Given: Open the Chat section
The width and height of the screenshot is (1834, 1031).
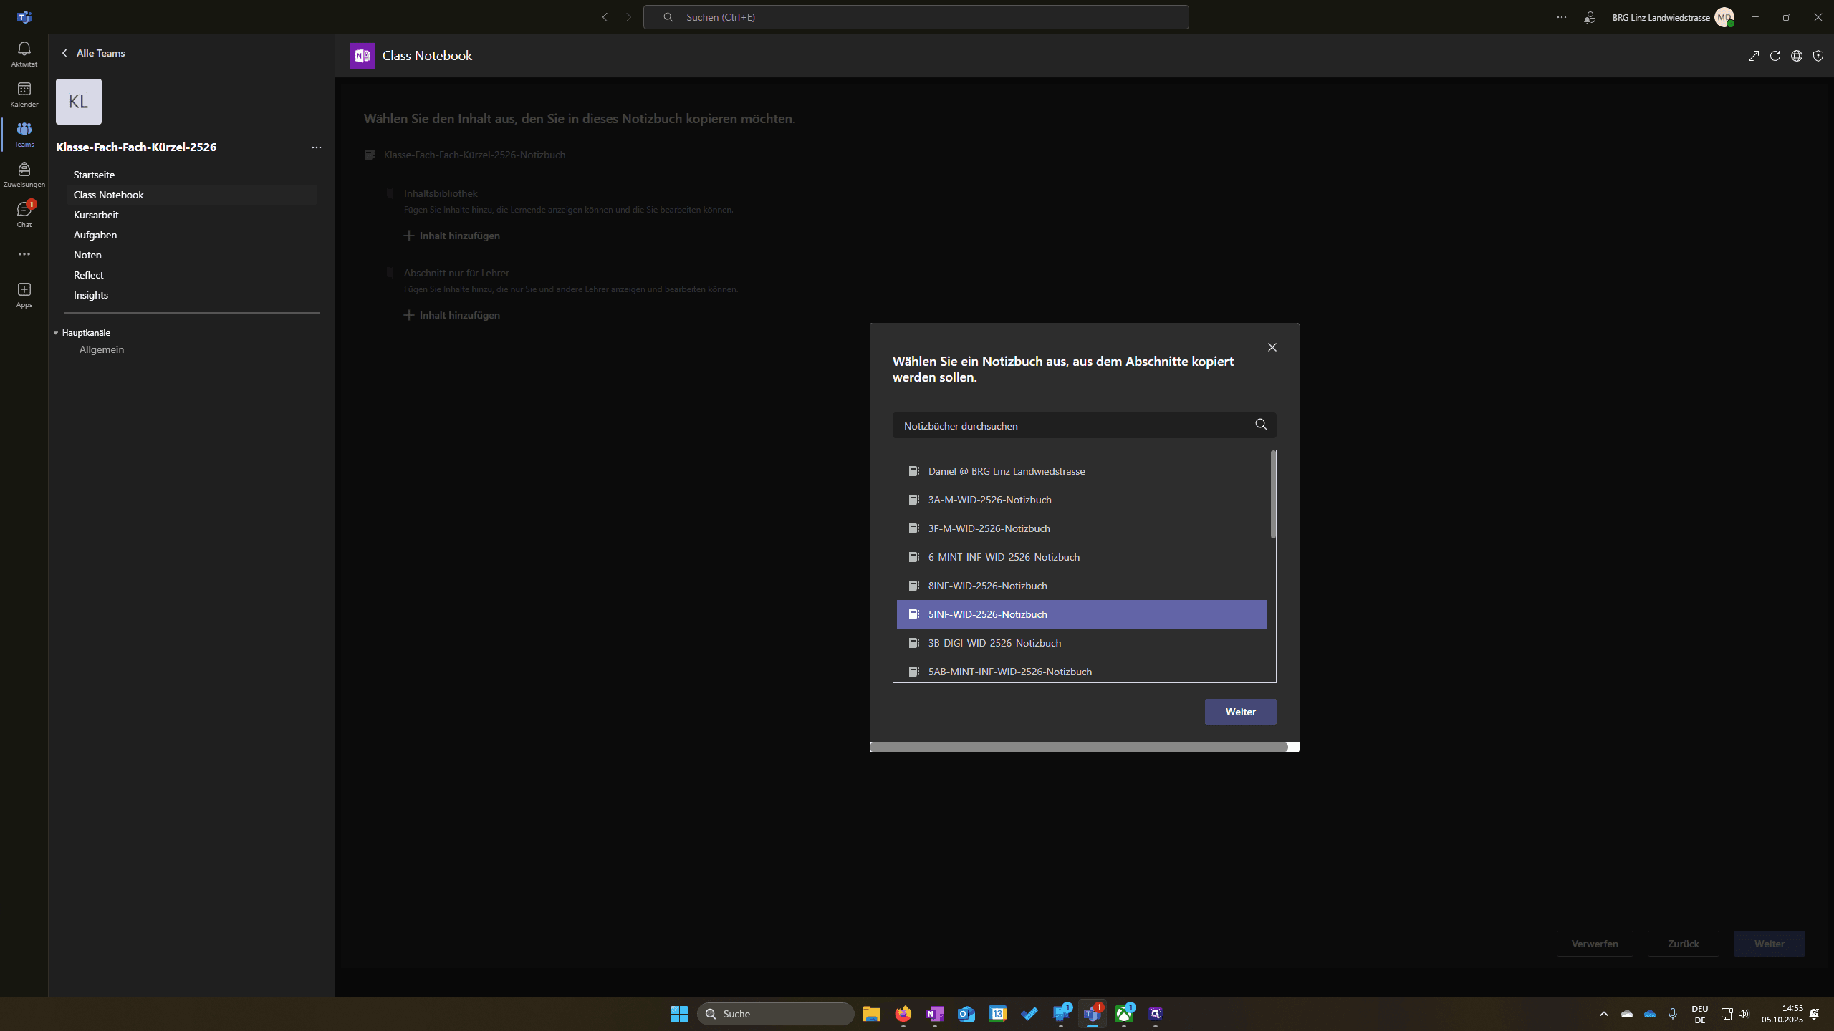Looking at the screenshot, I should [24, 214].
